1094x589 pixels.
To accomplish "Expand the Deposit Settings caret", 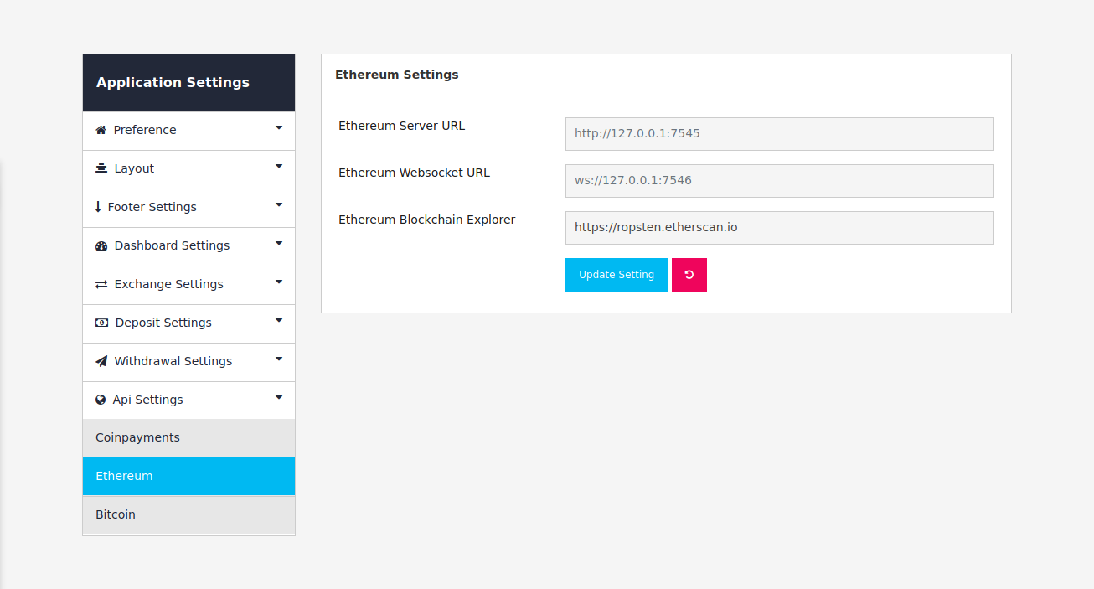I will (x=279, y=321).
